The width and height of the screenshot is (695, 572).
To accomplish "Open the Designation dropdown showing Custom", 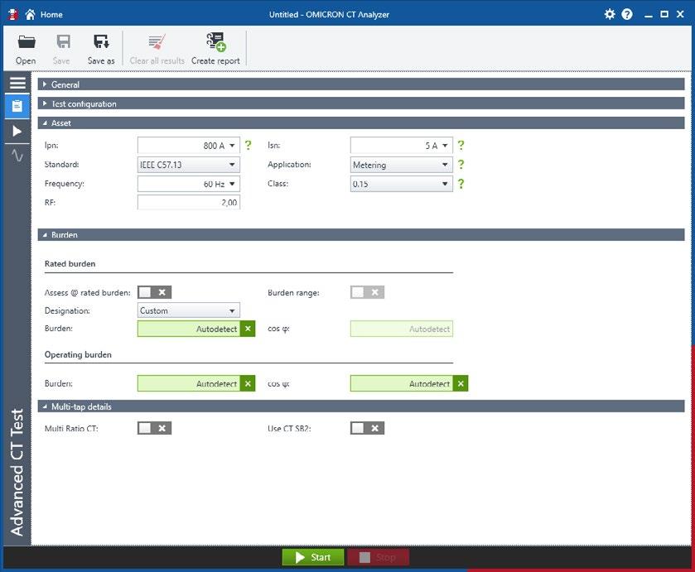I will pos(188,310).
